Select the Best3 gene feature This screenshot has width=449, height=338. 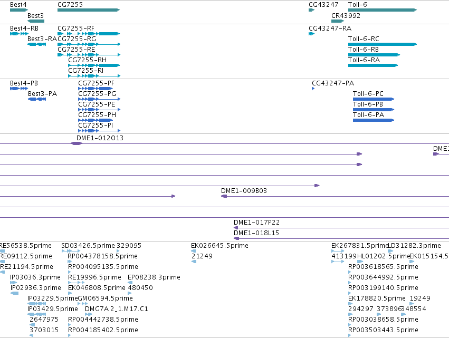click(36, 21)
